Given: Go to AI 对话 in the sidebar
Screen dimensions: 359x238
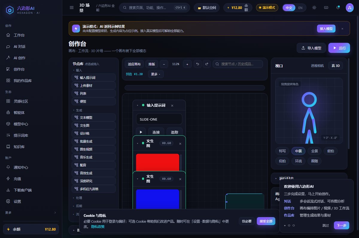Looking at the screenshot, I should click(31, 46).
